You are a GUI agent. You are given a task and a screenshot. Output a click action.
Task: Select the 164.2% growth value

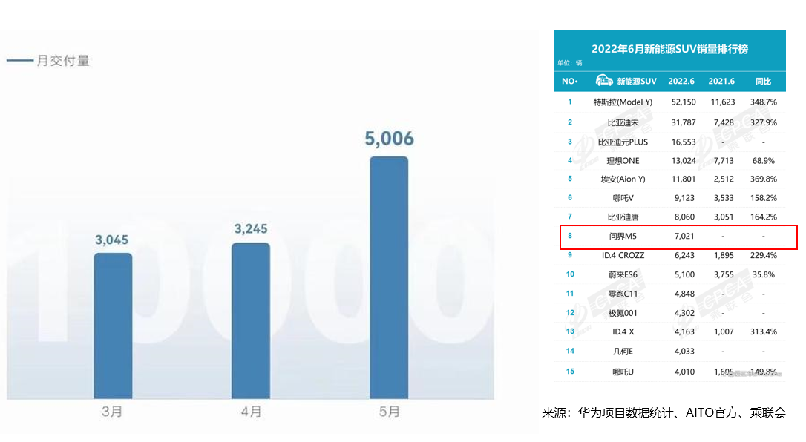(764, 217)
